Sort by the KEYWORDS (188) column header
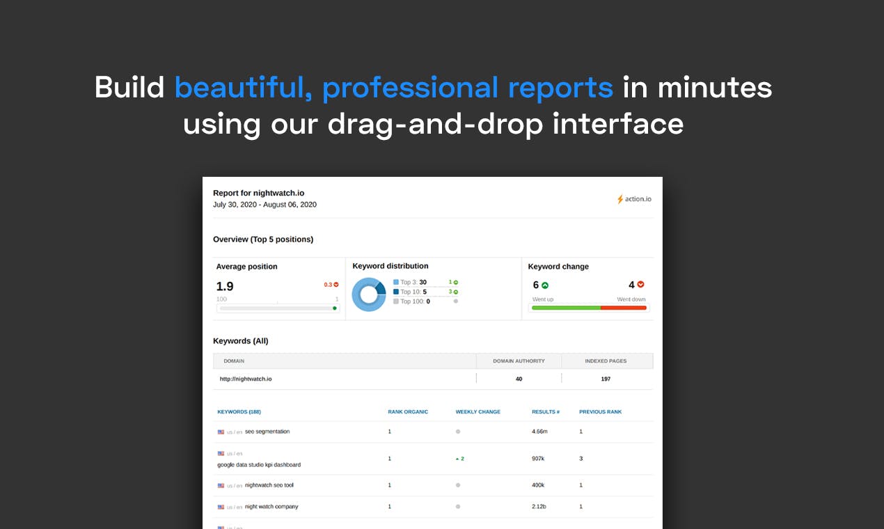 [239, 412]
